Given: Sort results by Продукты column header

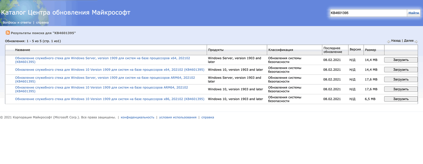Looking at the screenshot, I should 216,50.
